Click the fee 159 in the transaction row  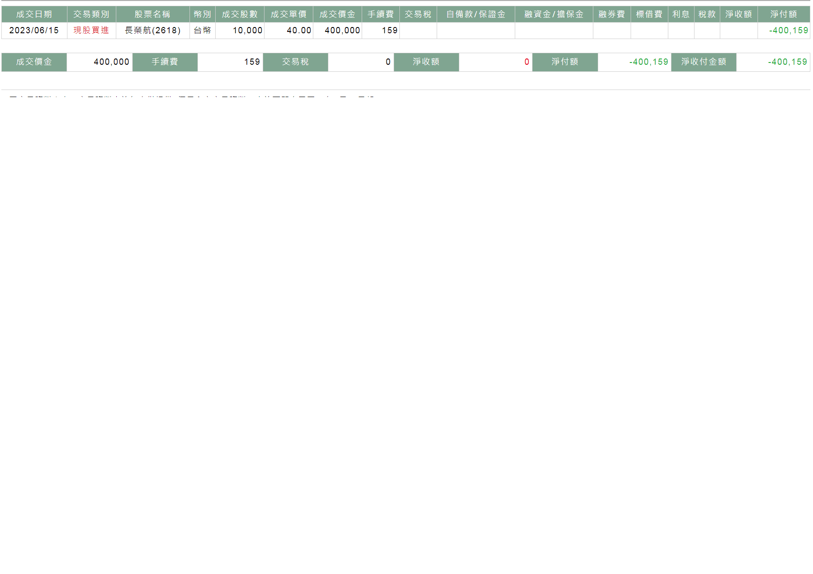point(390,31)
